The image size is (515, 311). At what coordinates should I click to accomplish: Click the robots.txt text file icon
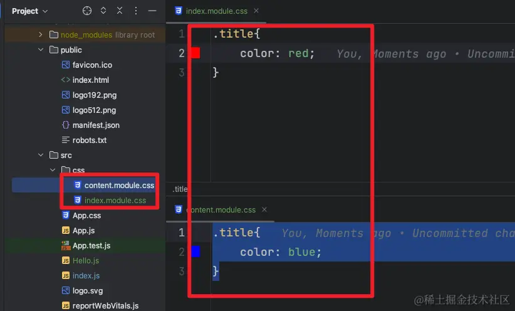(x=66, y=140)
